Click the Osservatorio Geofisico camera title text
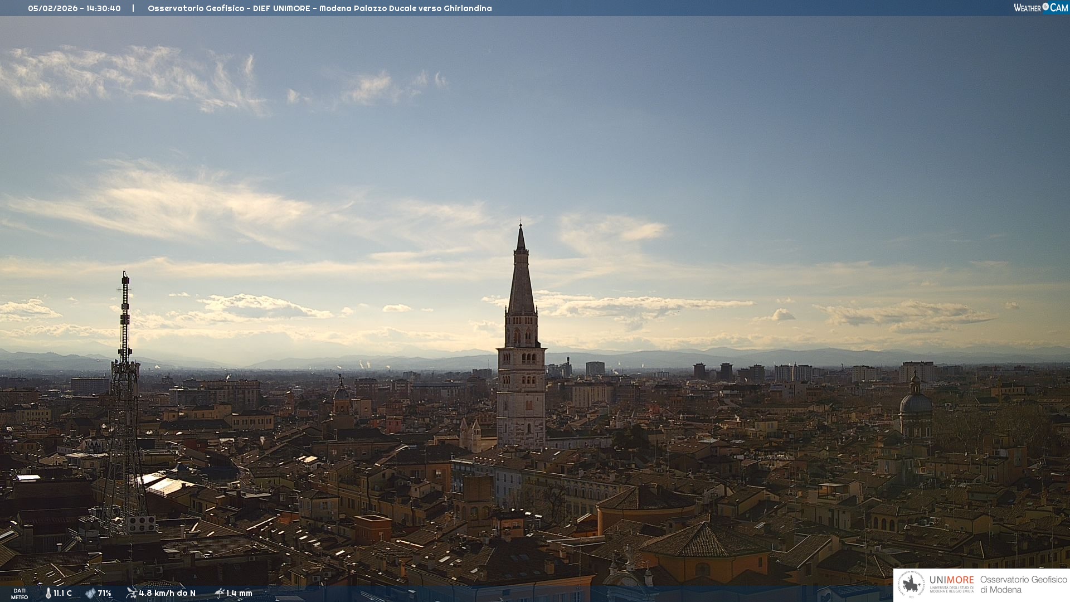Screen dimensions: 1070x602 pos(319,8)
